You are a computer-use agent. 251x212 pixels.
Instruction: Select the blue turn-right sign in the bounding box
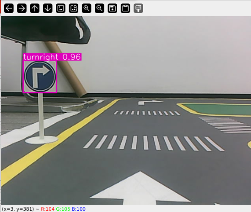tap(40, 76)
